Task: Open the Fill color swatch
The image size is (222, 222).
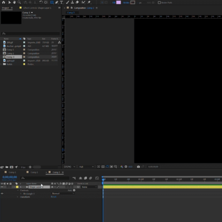Action: pos(118,2)
